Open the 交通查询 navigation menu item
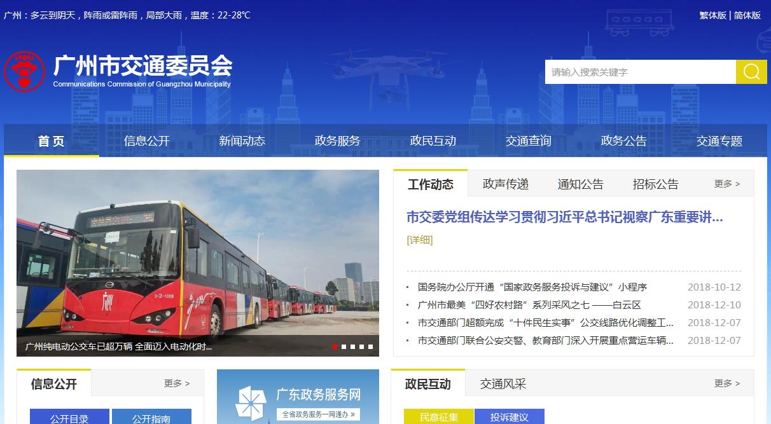This screenshot has width=771, height=424. (x=529, y=141)
